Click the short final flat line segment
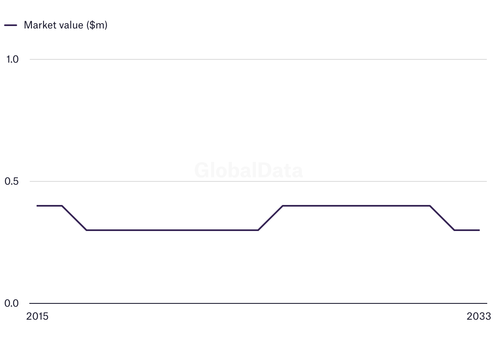 pos(467,230)
